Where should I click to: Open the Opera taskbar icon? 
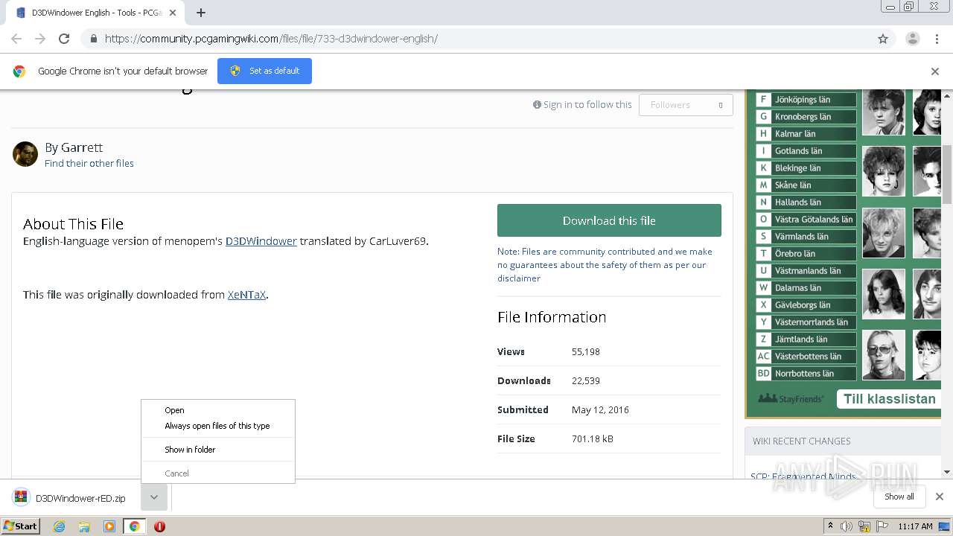tap(159, 526)
